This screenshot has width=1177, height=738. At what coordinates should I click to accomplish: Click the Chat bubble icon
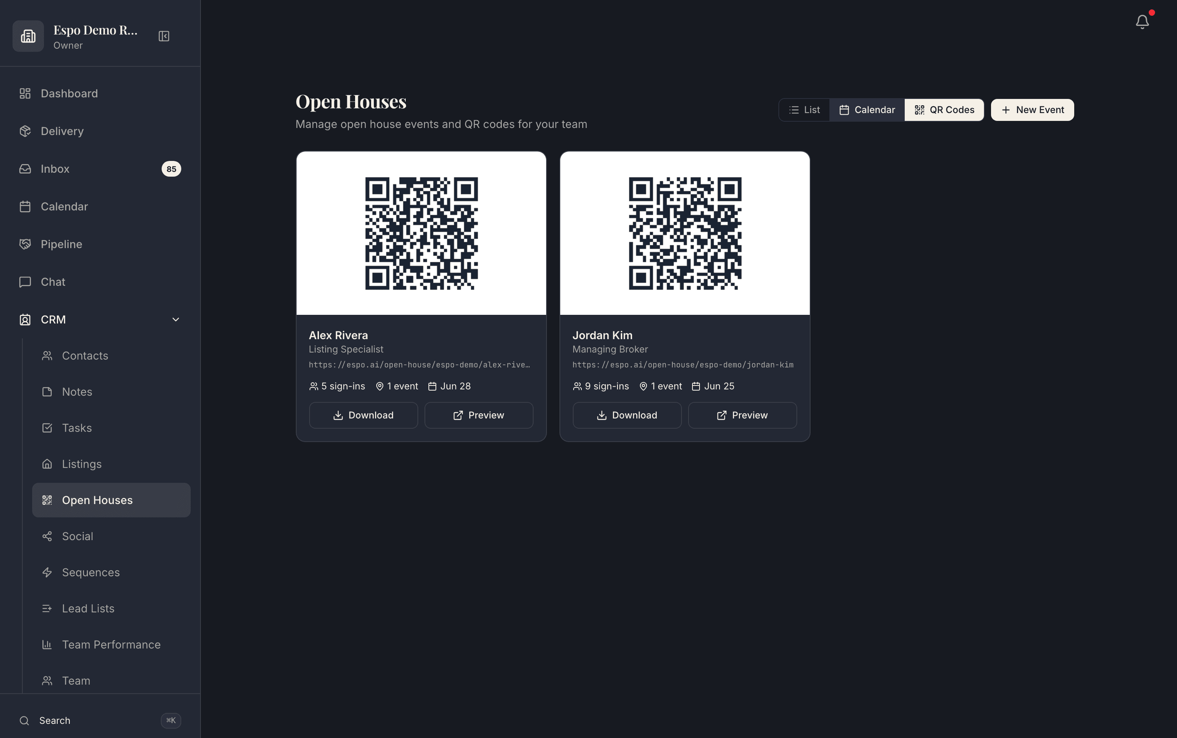[25, 281]
